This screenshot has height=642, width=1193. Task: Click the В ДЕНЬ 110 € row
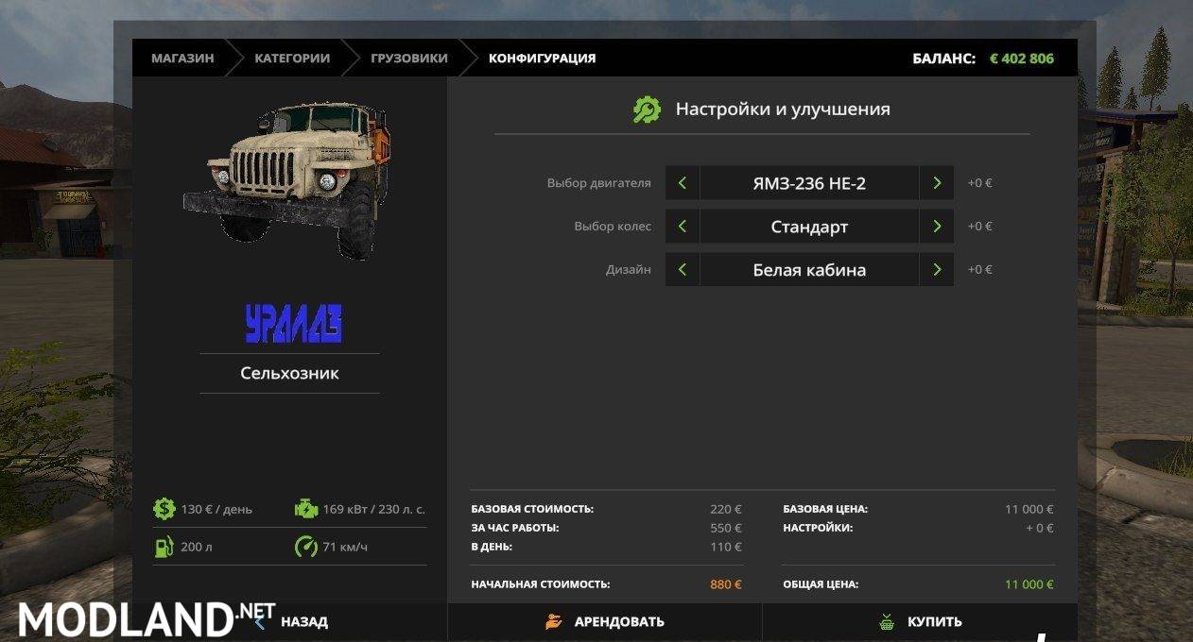606,547
